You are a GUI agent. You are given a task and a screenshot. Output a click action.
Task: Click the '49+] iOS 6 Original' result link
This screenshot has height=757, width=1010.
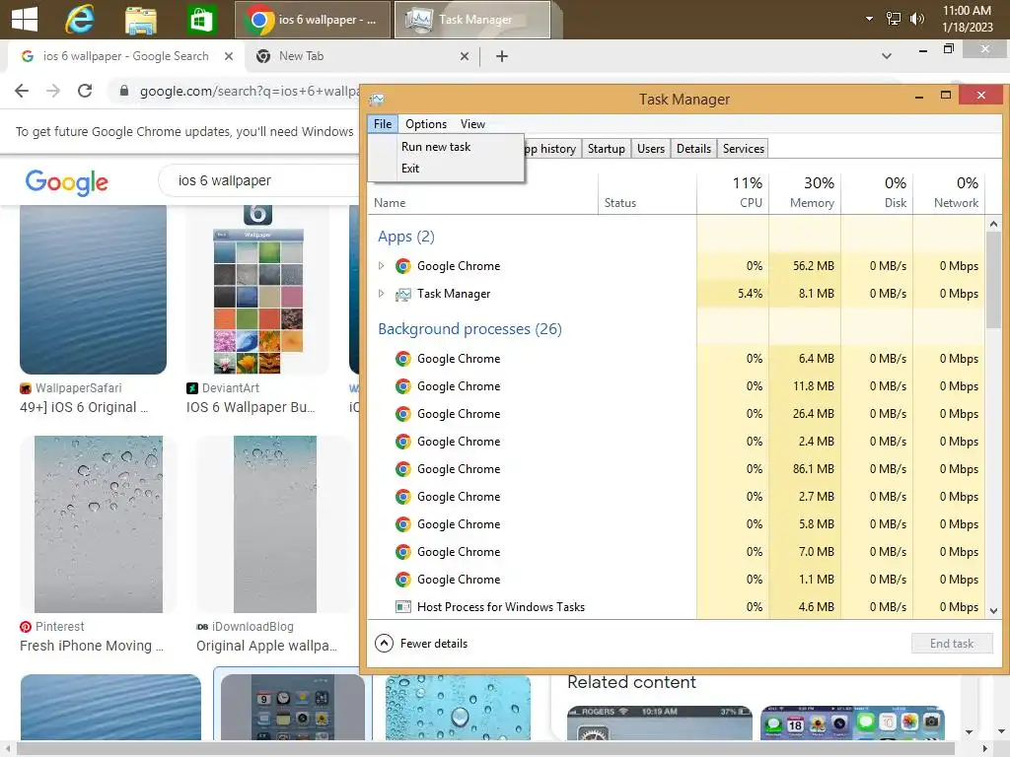click(x=84, y=407)
